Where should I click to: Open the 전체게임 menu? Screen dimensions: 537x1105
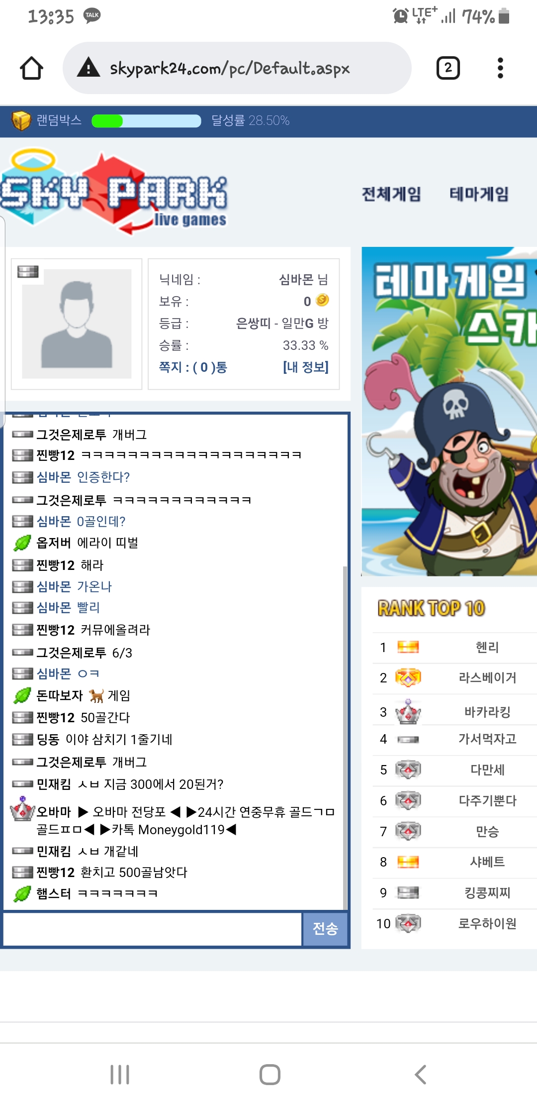pyautogui.click(x=391, y=194)
